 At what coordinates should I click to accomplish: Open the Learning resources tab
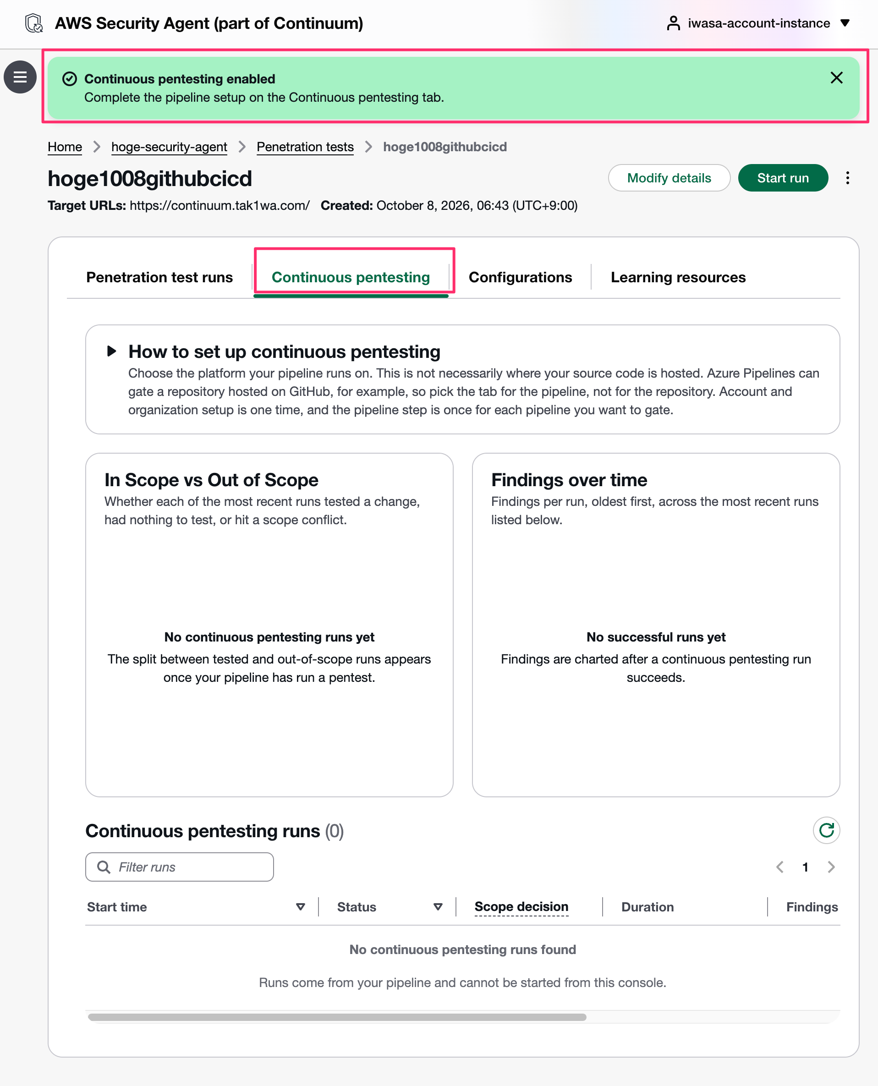pyautogui.click(x=678, y=277)
